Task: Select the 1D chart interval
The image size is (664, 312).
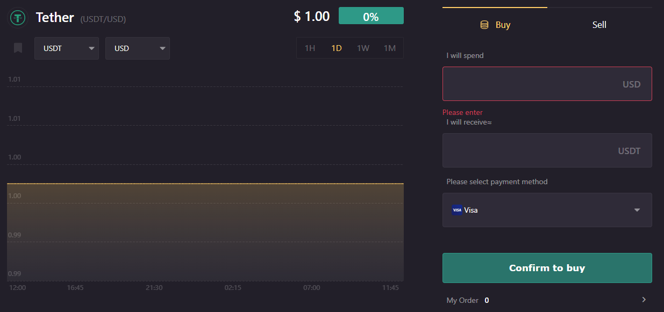Action: (x=337, y=48)
